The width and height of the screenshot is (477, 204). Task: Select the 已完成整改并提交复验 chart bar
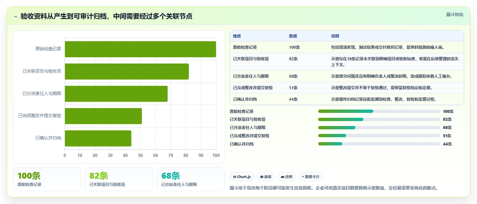click(103, 116)
